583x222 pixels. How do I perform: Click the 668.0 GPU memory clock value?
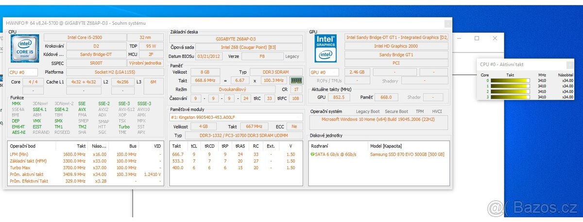click(x=387, y=97)
